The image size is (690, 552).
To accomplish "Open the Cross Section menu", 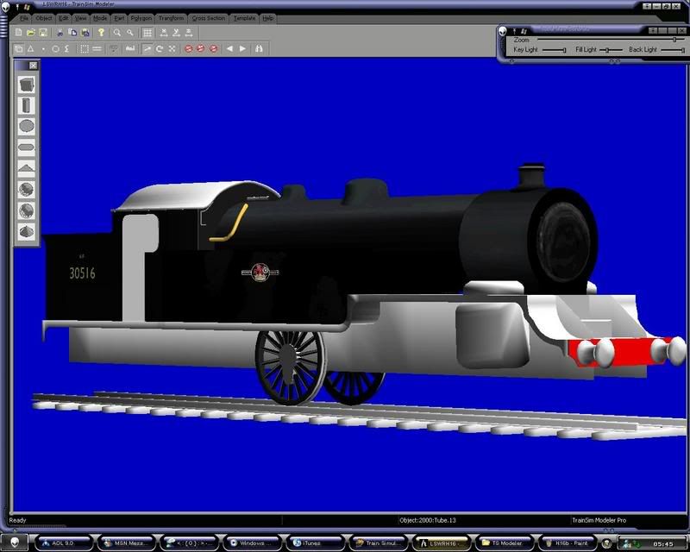I will (209, 17).
